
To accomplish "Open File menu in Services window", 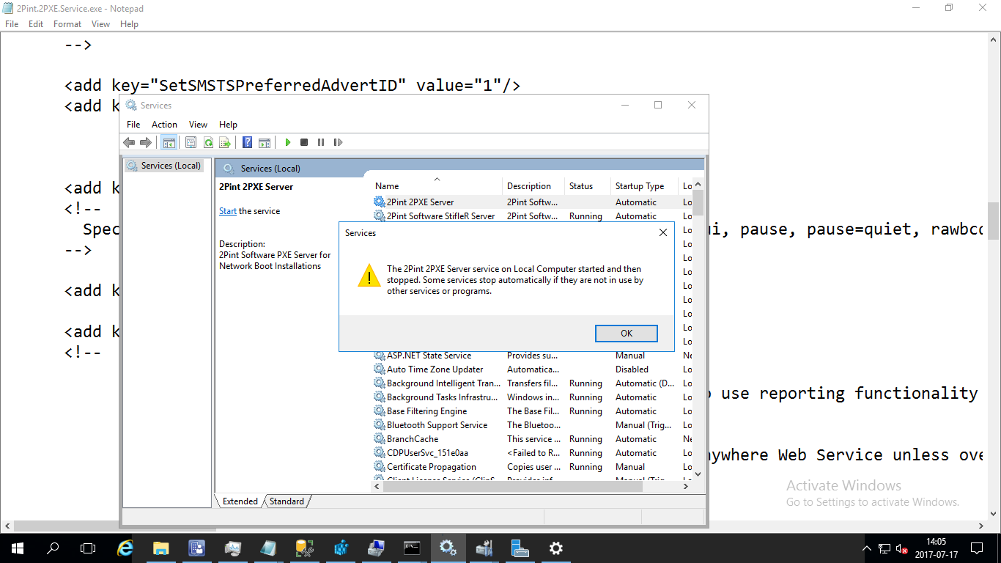I will 133,125.
